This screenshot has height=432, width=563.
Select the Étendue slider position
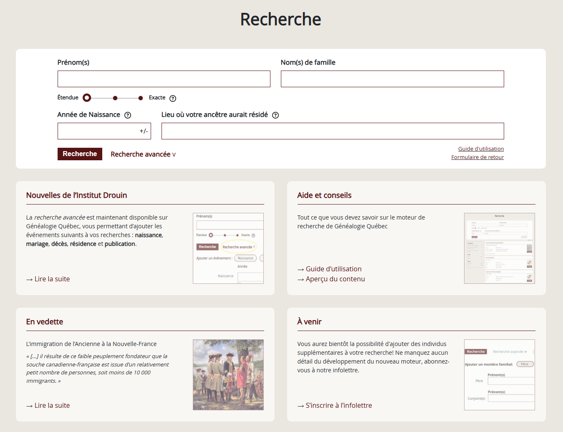coord(87,98)
